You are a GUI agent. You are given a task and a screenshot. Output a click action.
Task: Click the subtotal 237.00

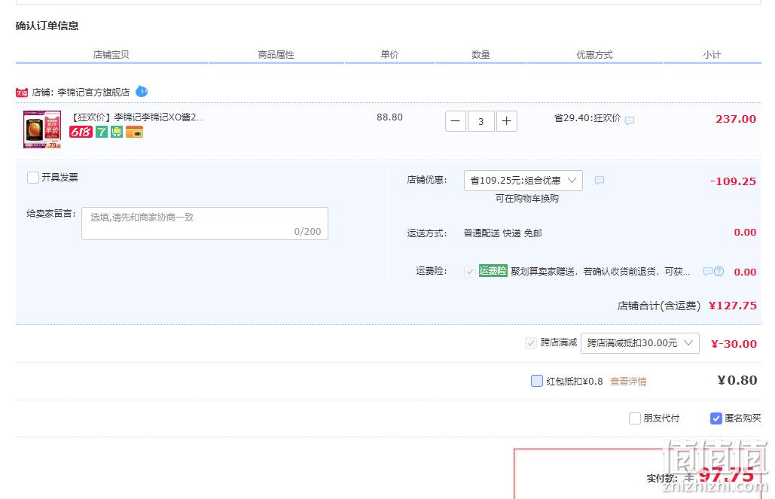point(735,119)
